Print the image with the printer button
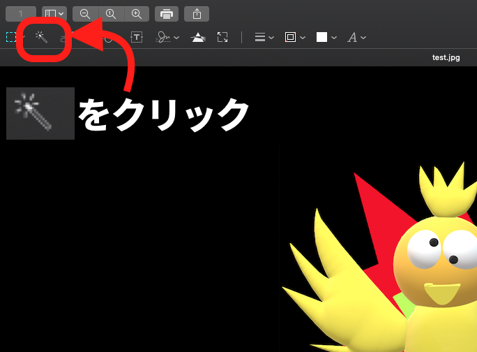The width and height of the screenshot is (477, 352). [x=167, y=14]
